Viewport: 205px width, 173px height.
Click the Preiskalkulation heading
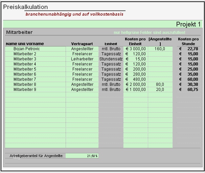(25, 7)
